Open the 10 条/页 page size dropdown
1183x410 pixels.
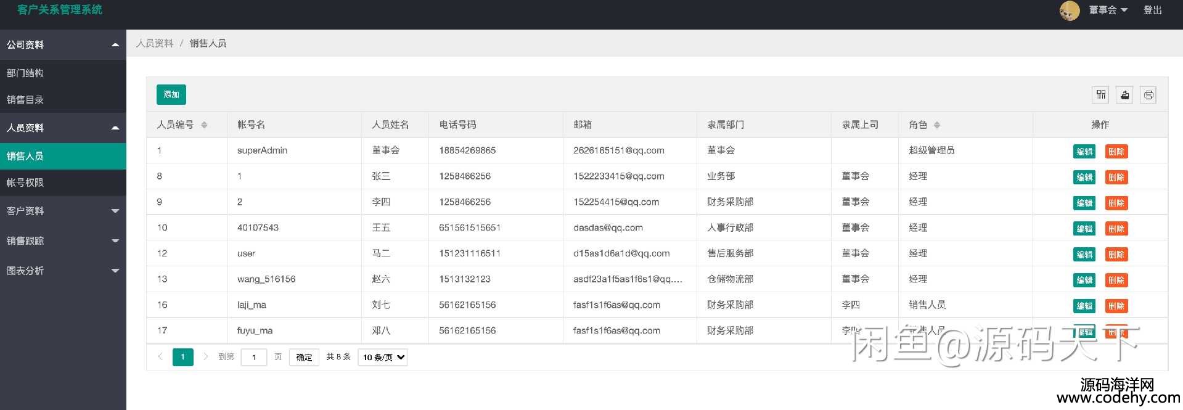[383, 357]
